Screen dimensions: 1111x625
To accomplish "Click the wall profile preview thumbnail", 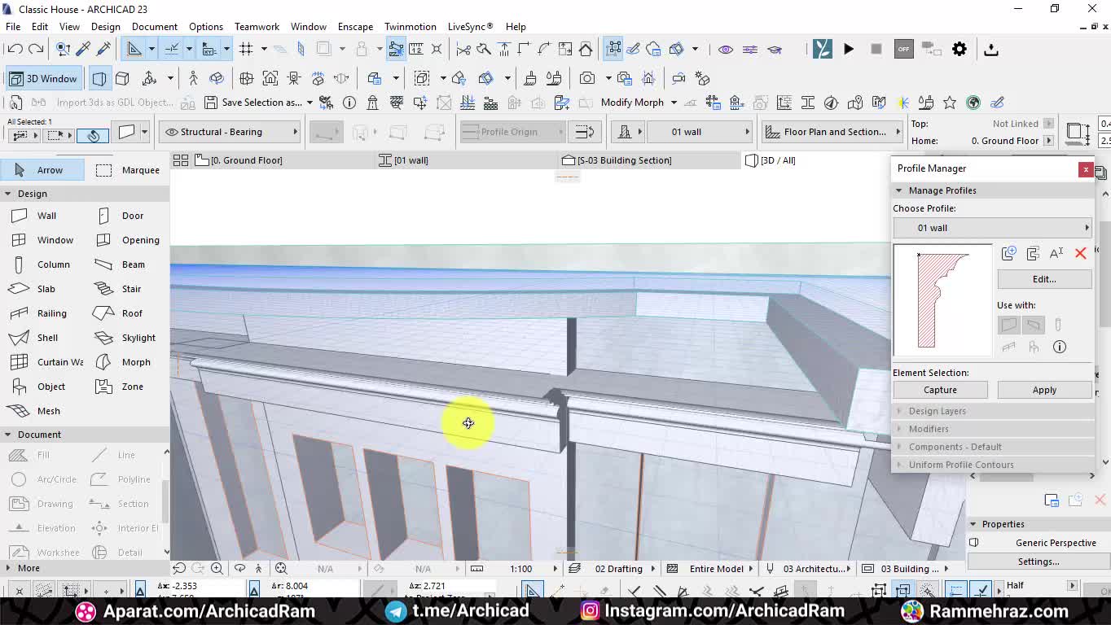I will [942, 300].
